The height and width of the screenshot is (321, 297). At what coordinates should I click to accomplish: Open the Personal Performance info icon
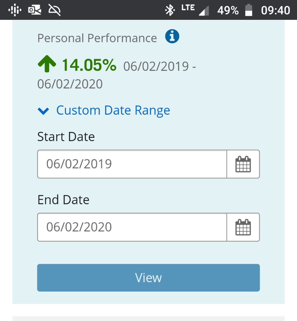[172, 36]
